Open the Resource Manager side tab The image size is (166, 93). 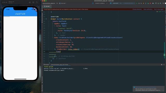[42, 18]
